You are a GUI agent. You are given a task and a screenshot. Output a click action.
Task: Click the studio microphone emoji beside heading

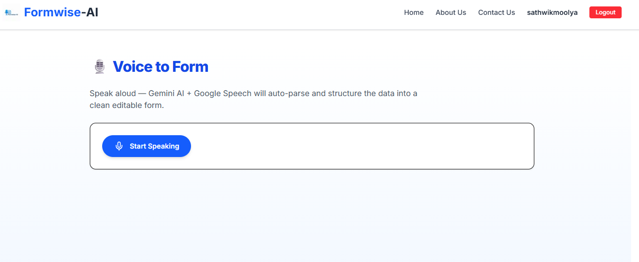coord(100,66)
